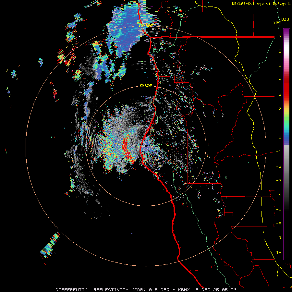
Task: Click the -7 value on color scale
Action: coord(279,238)
